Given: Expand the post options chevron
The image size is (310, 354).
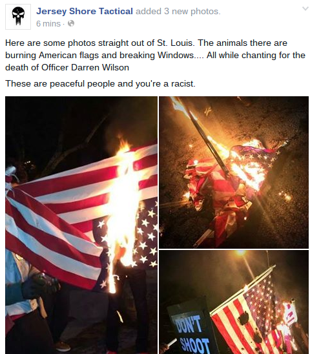Looking at the screenshot, I should 305,9.
